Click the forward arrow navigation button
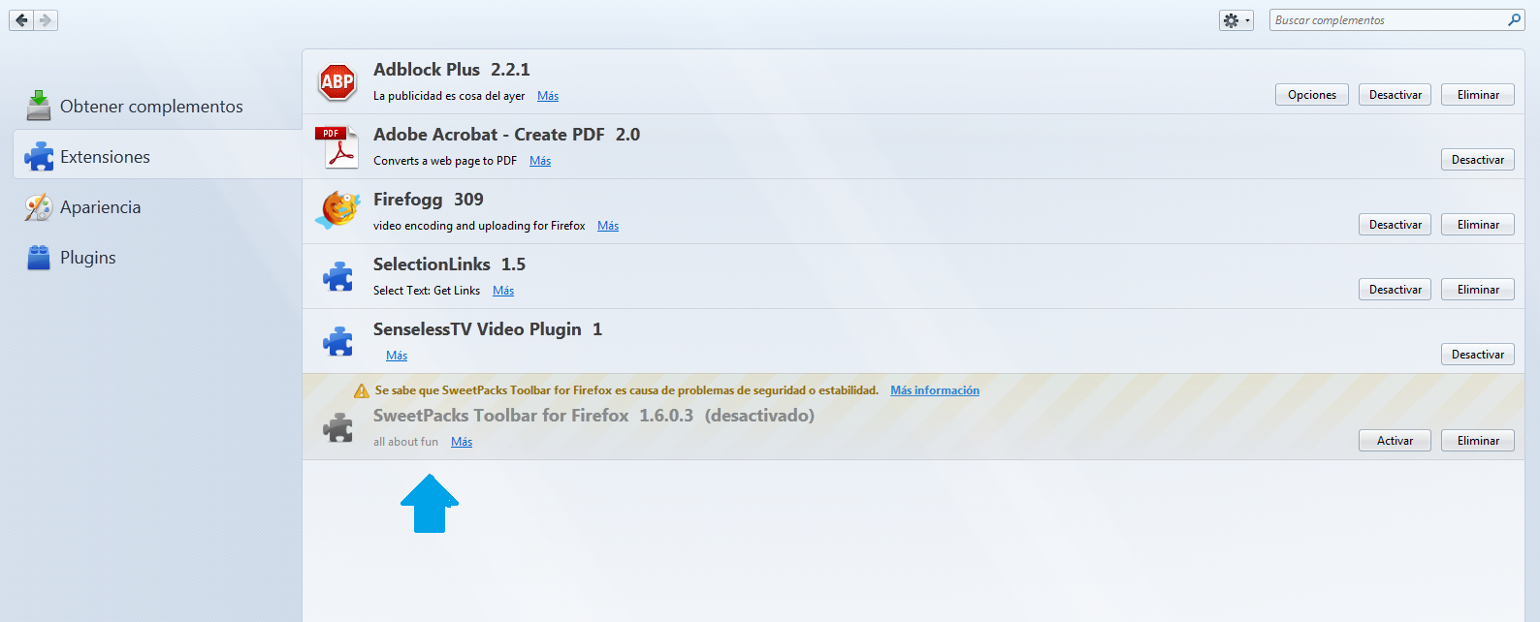Screen dimensions: 1540x622 46,20
